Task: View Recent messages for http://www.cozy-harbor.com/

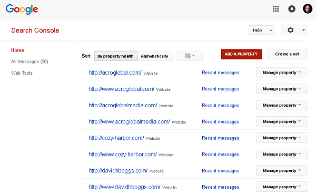Action: point(221,155)
